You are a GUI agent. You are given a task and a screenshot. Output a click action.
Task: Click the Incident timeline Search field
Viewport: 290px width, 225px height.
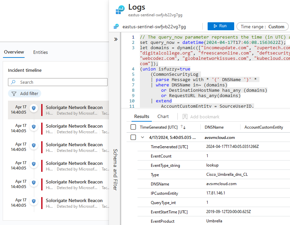click(58, 82)
